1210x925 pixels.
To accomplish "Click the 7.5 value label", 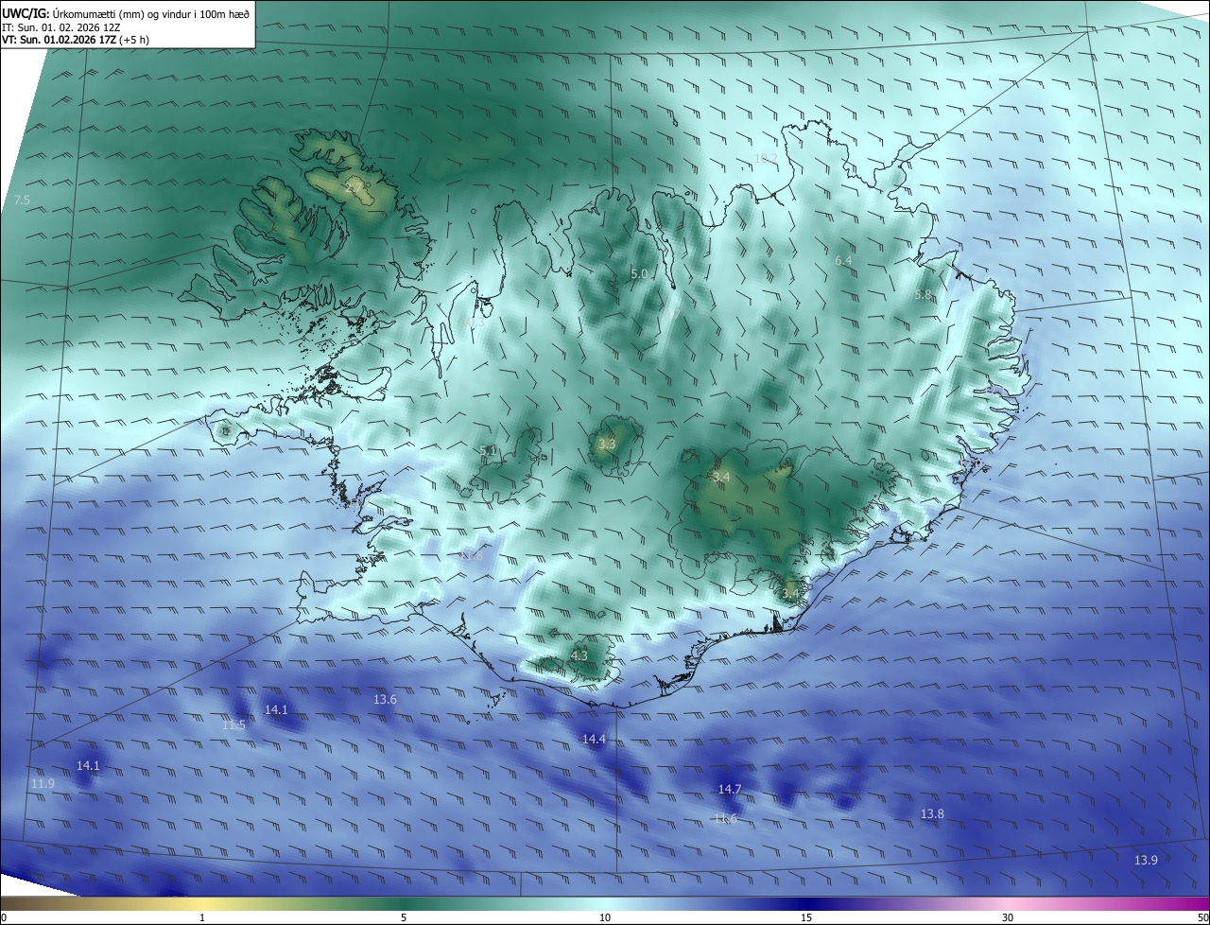I will pyautogui.click(x=22, y=201).
